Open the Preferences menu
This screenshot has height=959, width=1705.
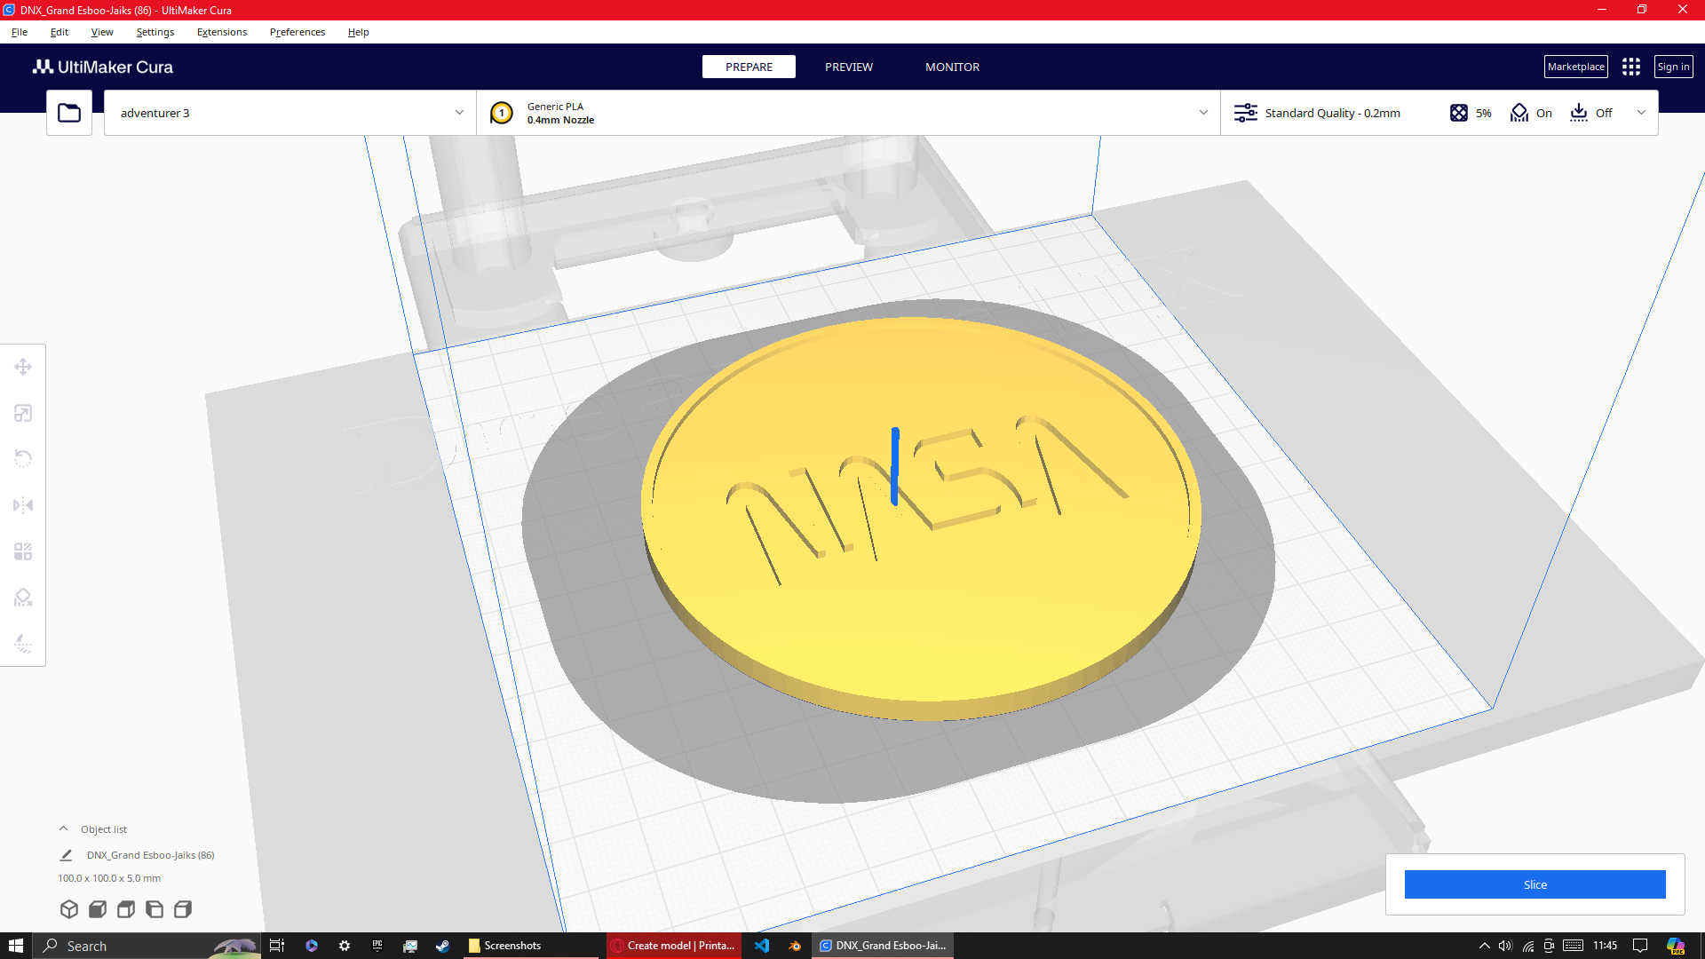coord(297,32)
